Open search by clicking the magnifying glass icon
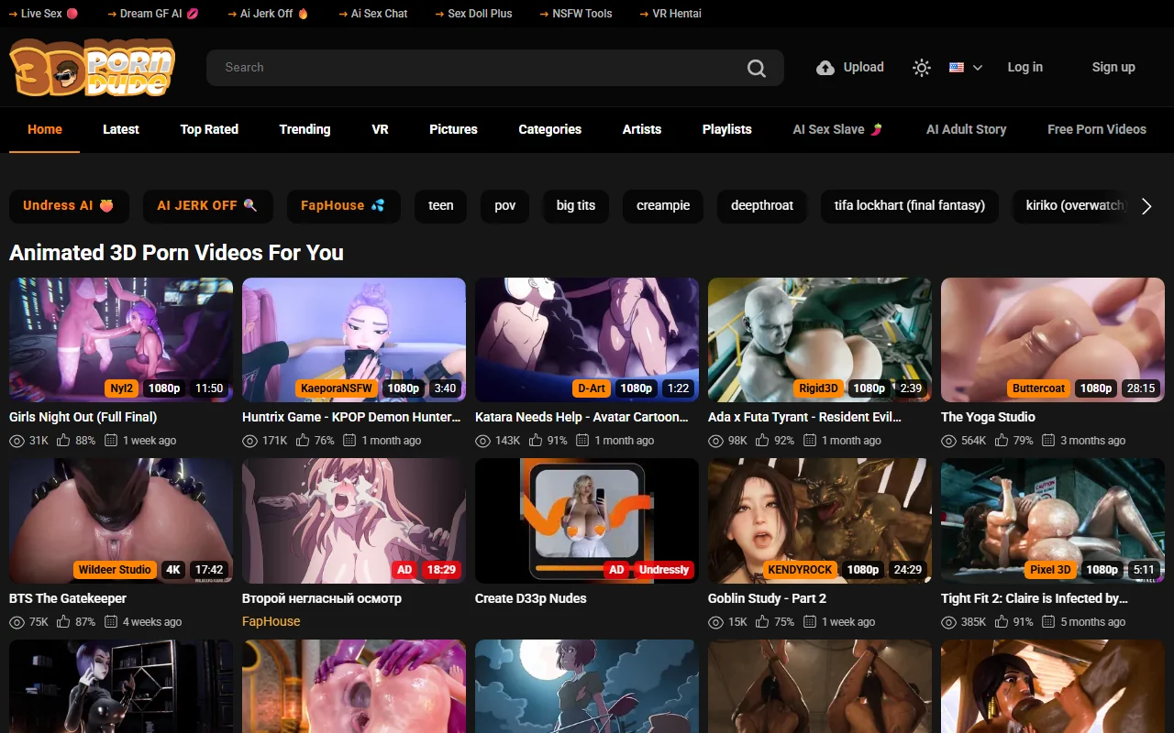The height and width of the screenshot is (733, 1174). point(756,67)
